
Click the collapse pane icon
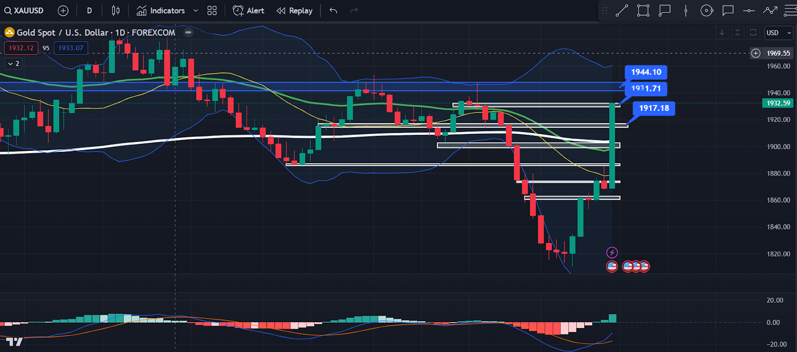pyautogui.click(x=738, y=32)
